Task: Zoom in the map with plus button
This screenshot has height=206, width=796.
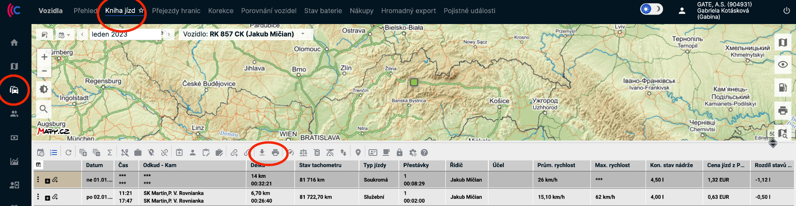Action: 44,57
